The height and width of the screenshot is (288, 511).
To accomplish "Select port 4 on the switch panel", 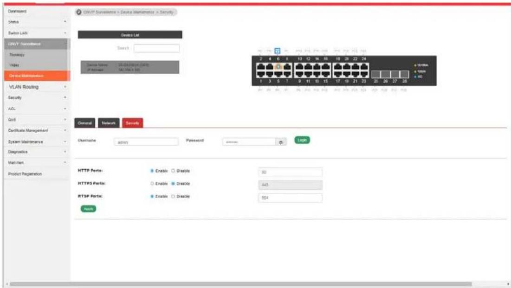I will (270, 67).
